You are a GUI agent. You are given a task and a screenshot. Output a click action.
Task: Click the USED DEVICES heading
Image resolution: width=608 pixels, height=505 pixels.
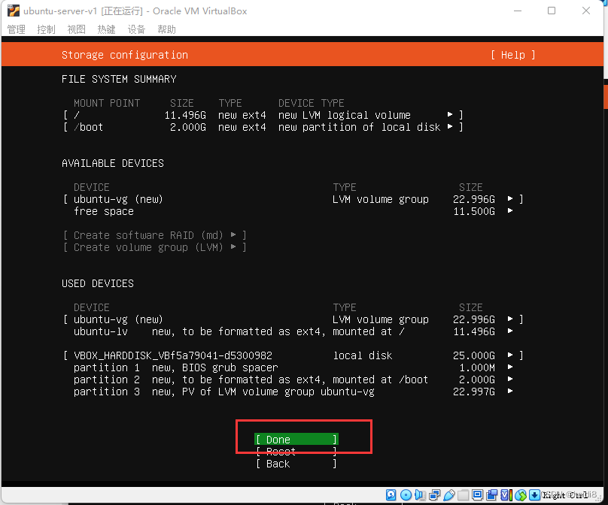[x=98, y=283]
